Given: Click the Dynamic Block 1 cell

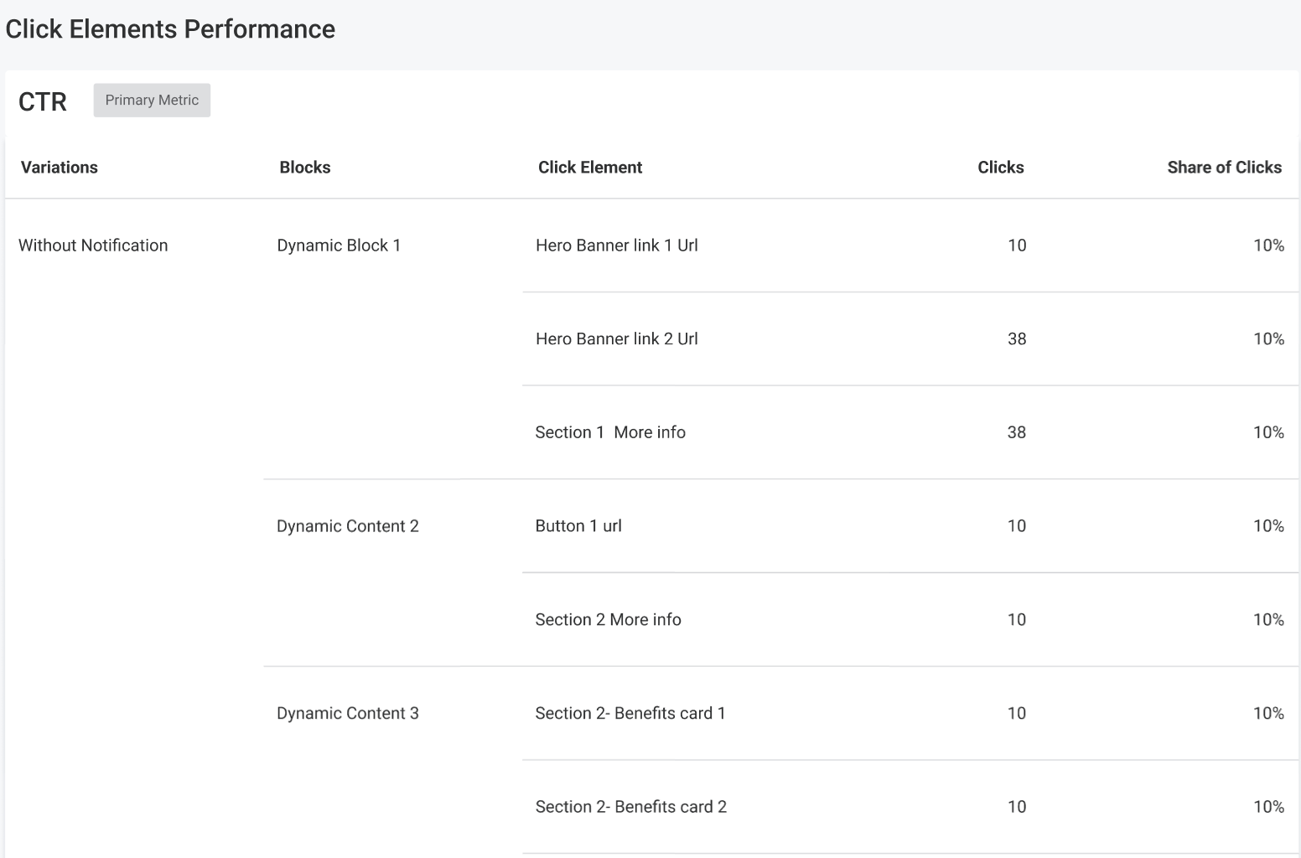Looking at the screenshot, I should click(339, 246).
